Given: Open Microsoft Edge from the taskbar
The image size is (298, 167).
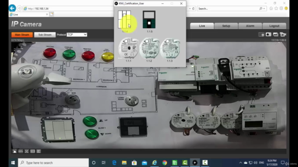Looking at the screenshot, I should click(x=114, y=163).
